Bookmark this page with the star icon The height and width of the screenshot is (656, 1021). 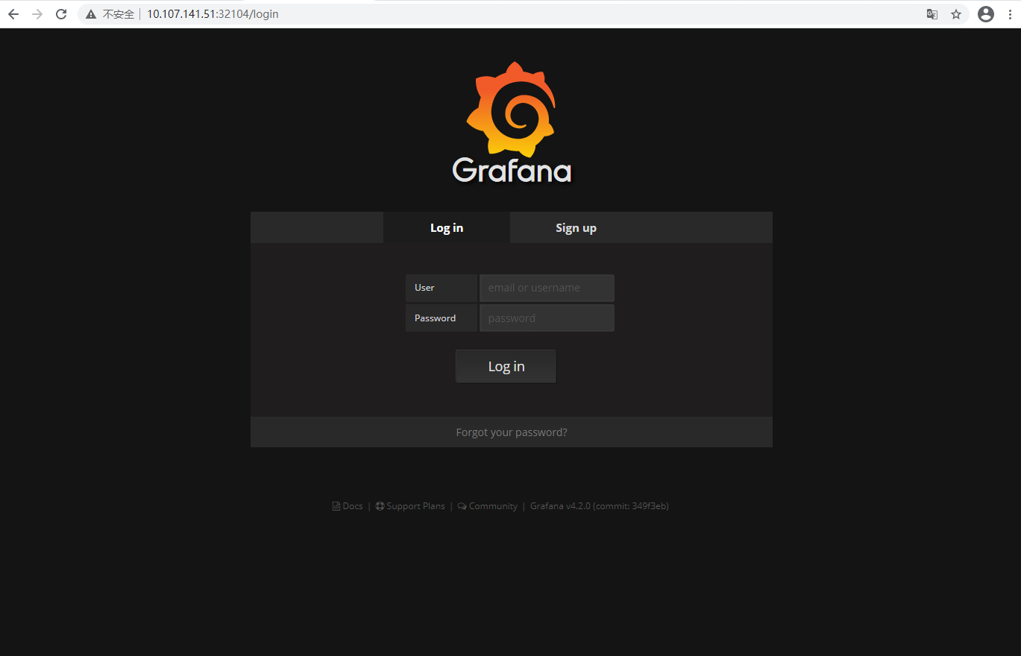click(x=956, y=14)
